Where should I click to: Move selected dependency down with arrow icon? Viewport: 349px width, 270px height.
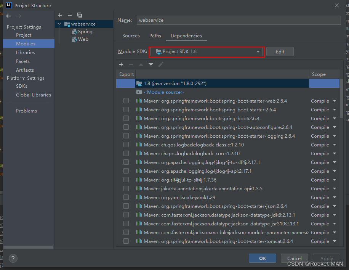coord(150,64)
